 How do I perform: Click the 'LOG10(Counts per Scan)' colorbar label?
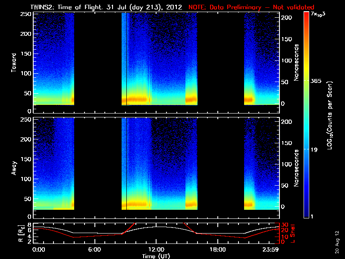pos(330,115)
